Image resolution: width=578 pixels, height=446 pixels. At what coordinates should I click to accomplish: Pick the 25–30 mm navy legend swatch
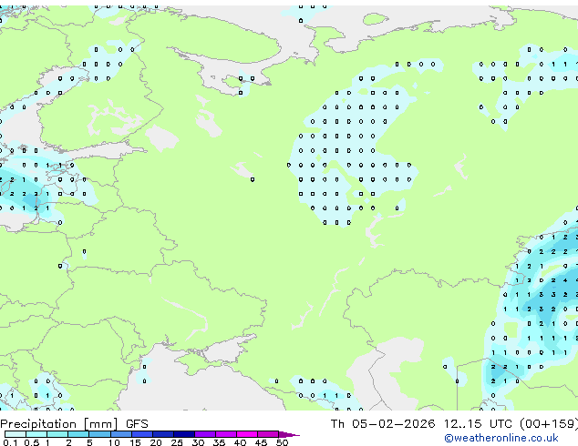coord(184,434)
